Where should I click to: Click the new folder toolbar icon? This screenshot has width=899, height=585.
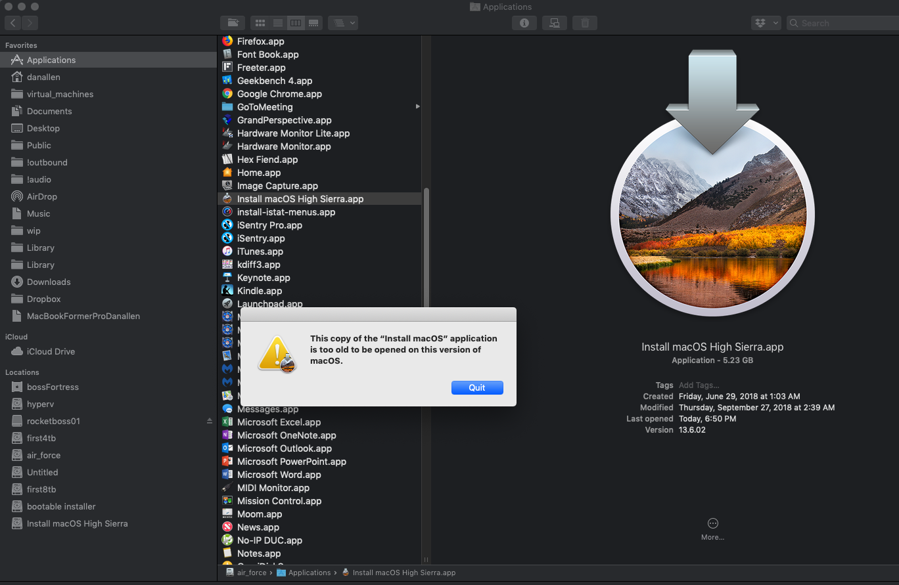tap(233, 23)
